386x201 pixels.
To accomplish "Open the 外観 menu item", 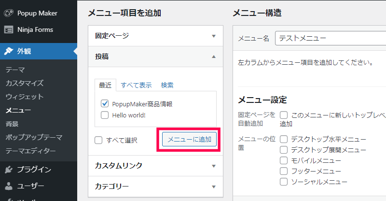I will (39, 51).
